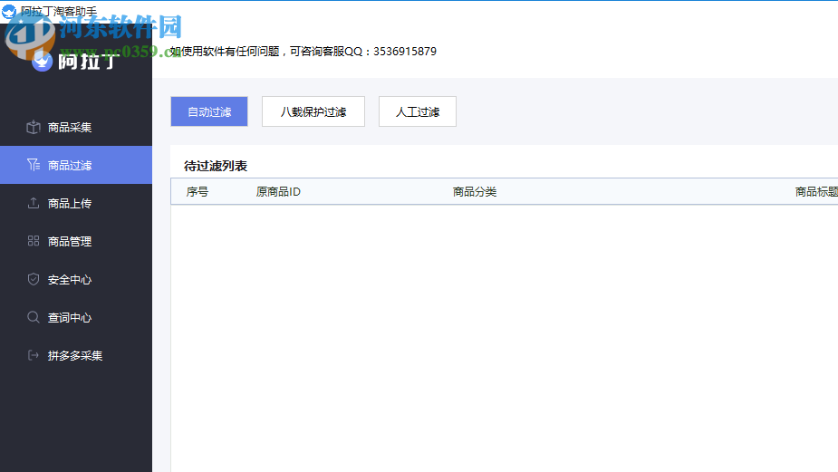Switch to 拼多多采集 section
The width and height of the screenshot is (838, 472).
click(76, 355)
